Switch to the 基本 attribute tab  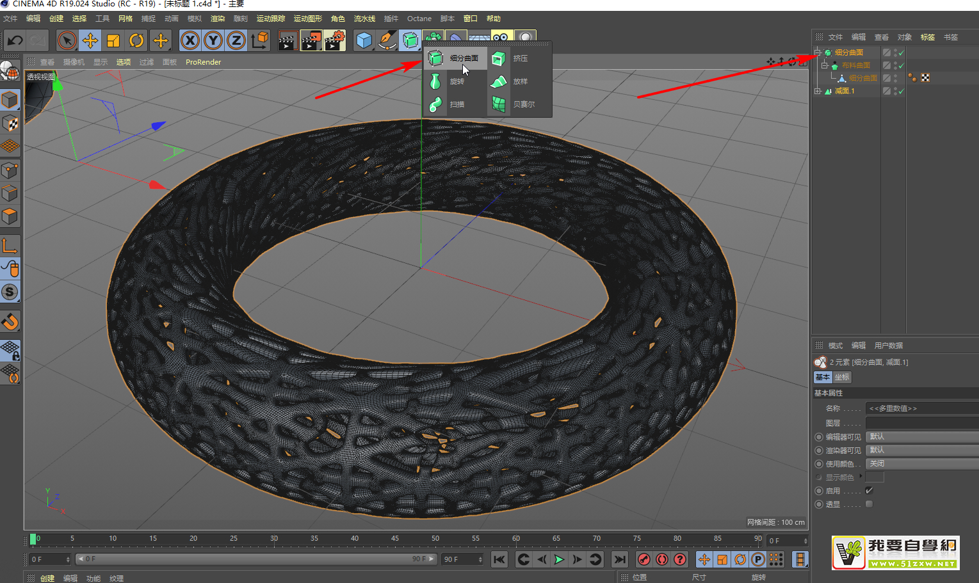point(823,377)
